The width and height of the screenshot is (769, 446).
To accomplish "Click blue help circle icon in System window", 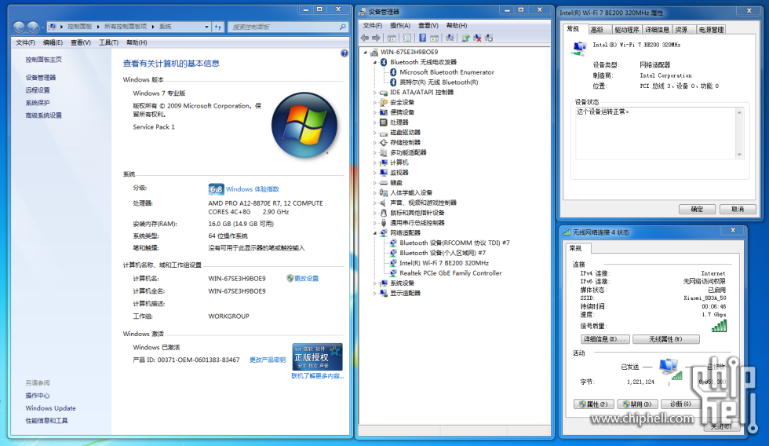I will tap(344, 53).
